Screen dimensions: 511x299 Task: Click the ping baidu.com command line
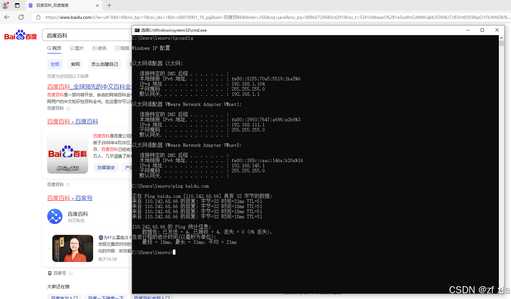click(171, 186)
